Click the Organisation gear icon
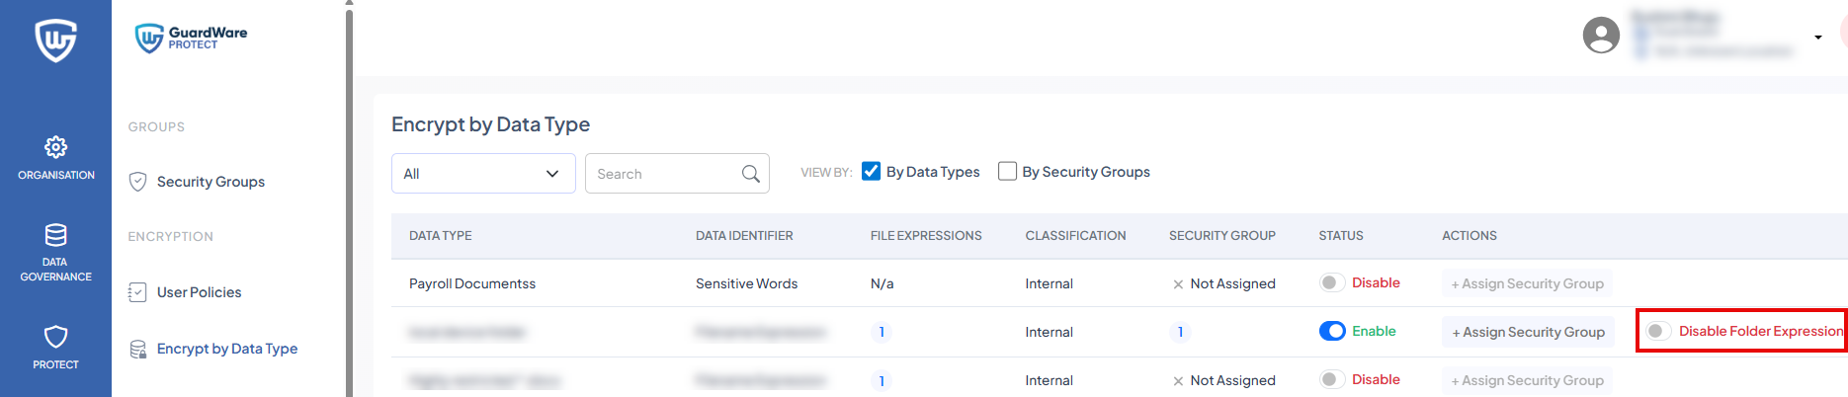 pyautogui.click(x=55, y=147)
